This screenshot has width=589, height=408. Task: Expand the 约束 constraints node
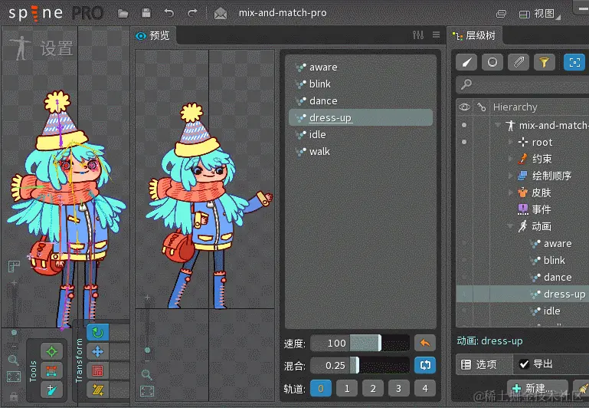pyautogui.click(x=510, y=159)
